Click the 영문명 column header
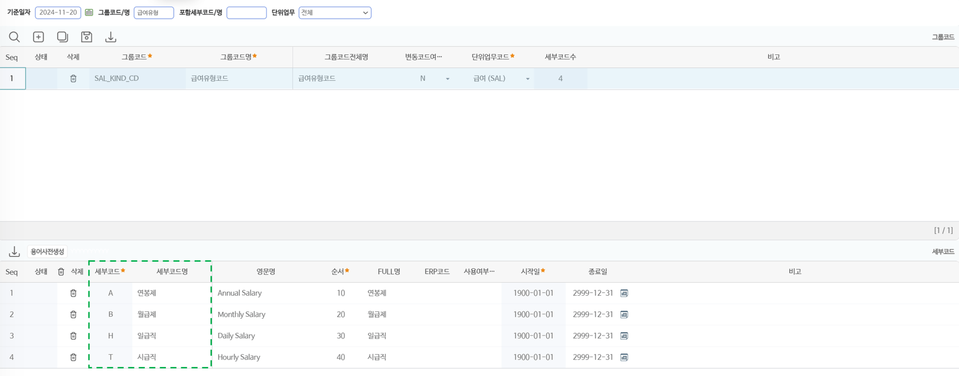959x377 pixels. [266, 272]
